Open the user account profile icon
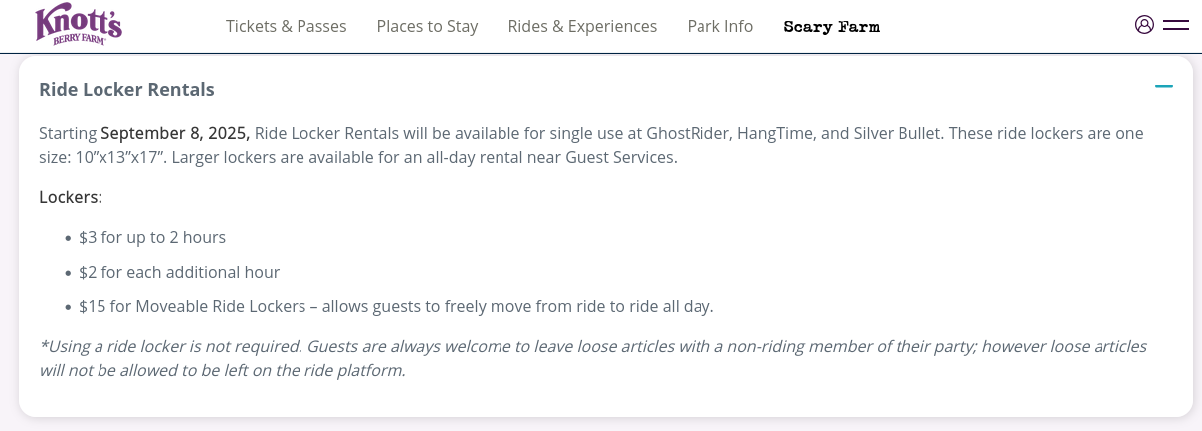The width and height of the screenshot is (1202, 431). coord(1144,25)
